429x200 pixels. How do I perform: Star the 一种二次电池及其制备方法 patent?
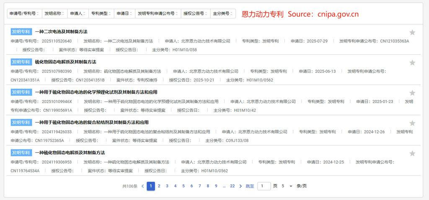412,33
